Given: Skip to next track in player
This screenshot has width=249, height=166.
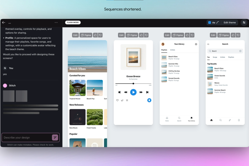Looking at the screenshot, I should [x=147, y=92].
